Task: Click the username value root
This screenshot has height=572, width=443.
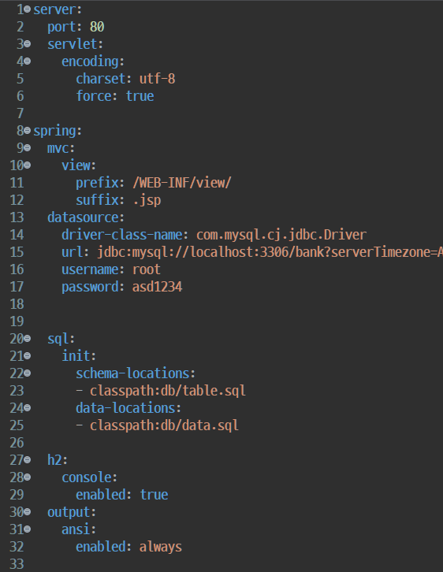Action: (x=147, y=269)
